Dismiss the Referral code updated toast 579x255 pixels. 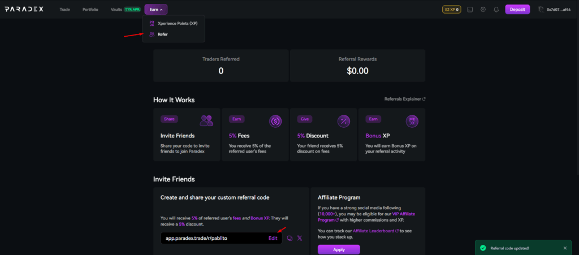pos(565,248)
